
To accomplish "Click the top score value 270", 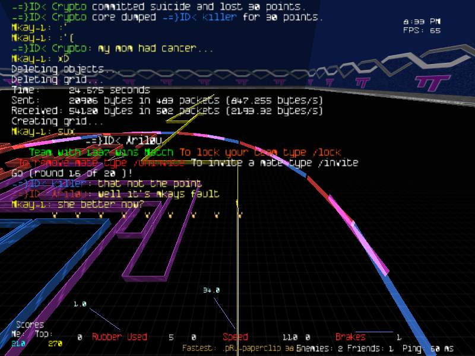I will [55, 344].
